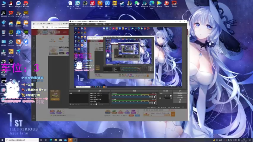
Task: Add a scene with the plus in OBS Scenes panel
Action: tap(71, 104)
